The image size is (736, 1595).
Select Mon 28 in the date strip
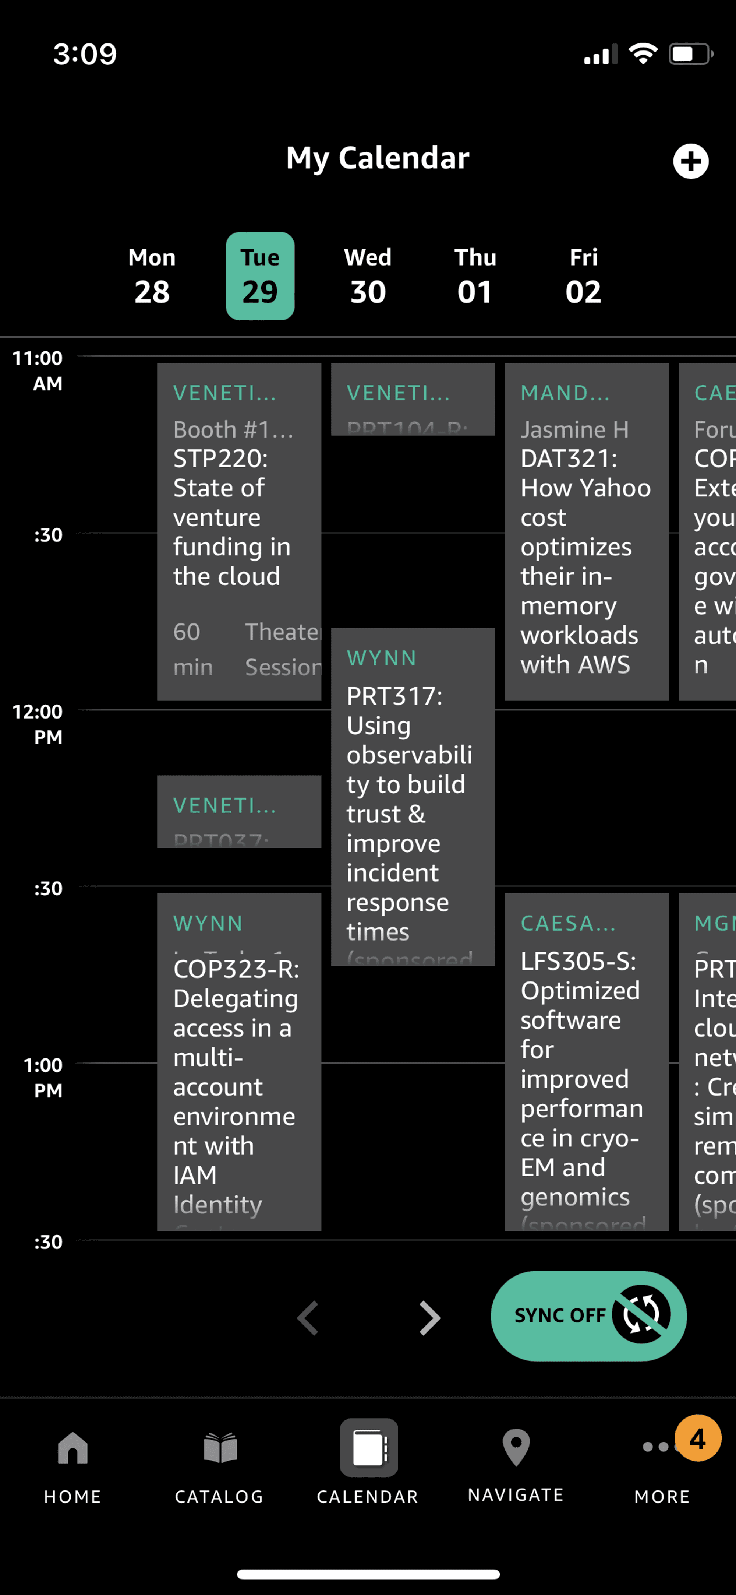point(152,276)
